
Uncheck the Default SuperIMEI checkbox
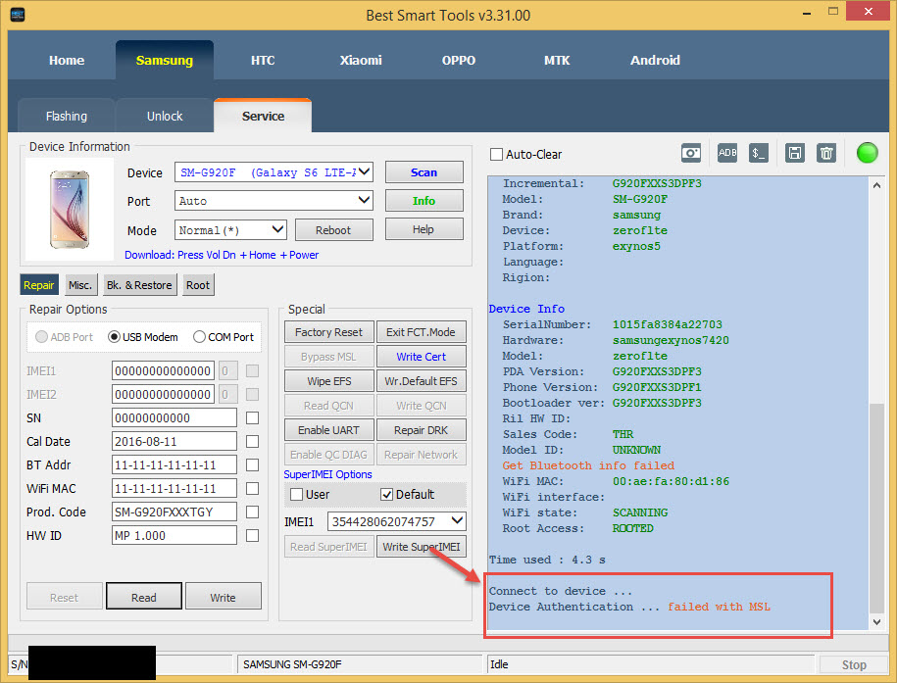(x=386, y=494)
